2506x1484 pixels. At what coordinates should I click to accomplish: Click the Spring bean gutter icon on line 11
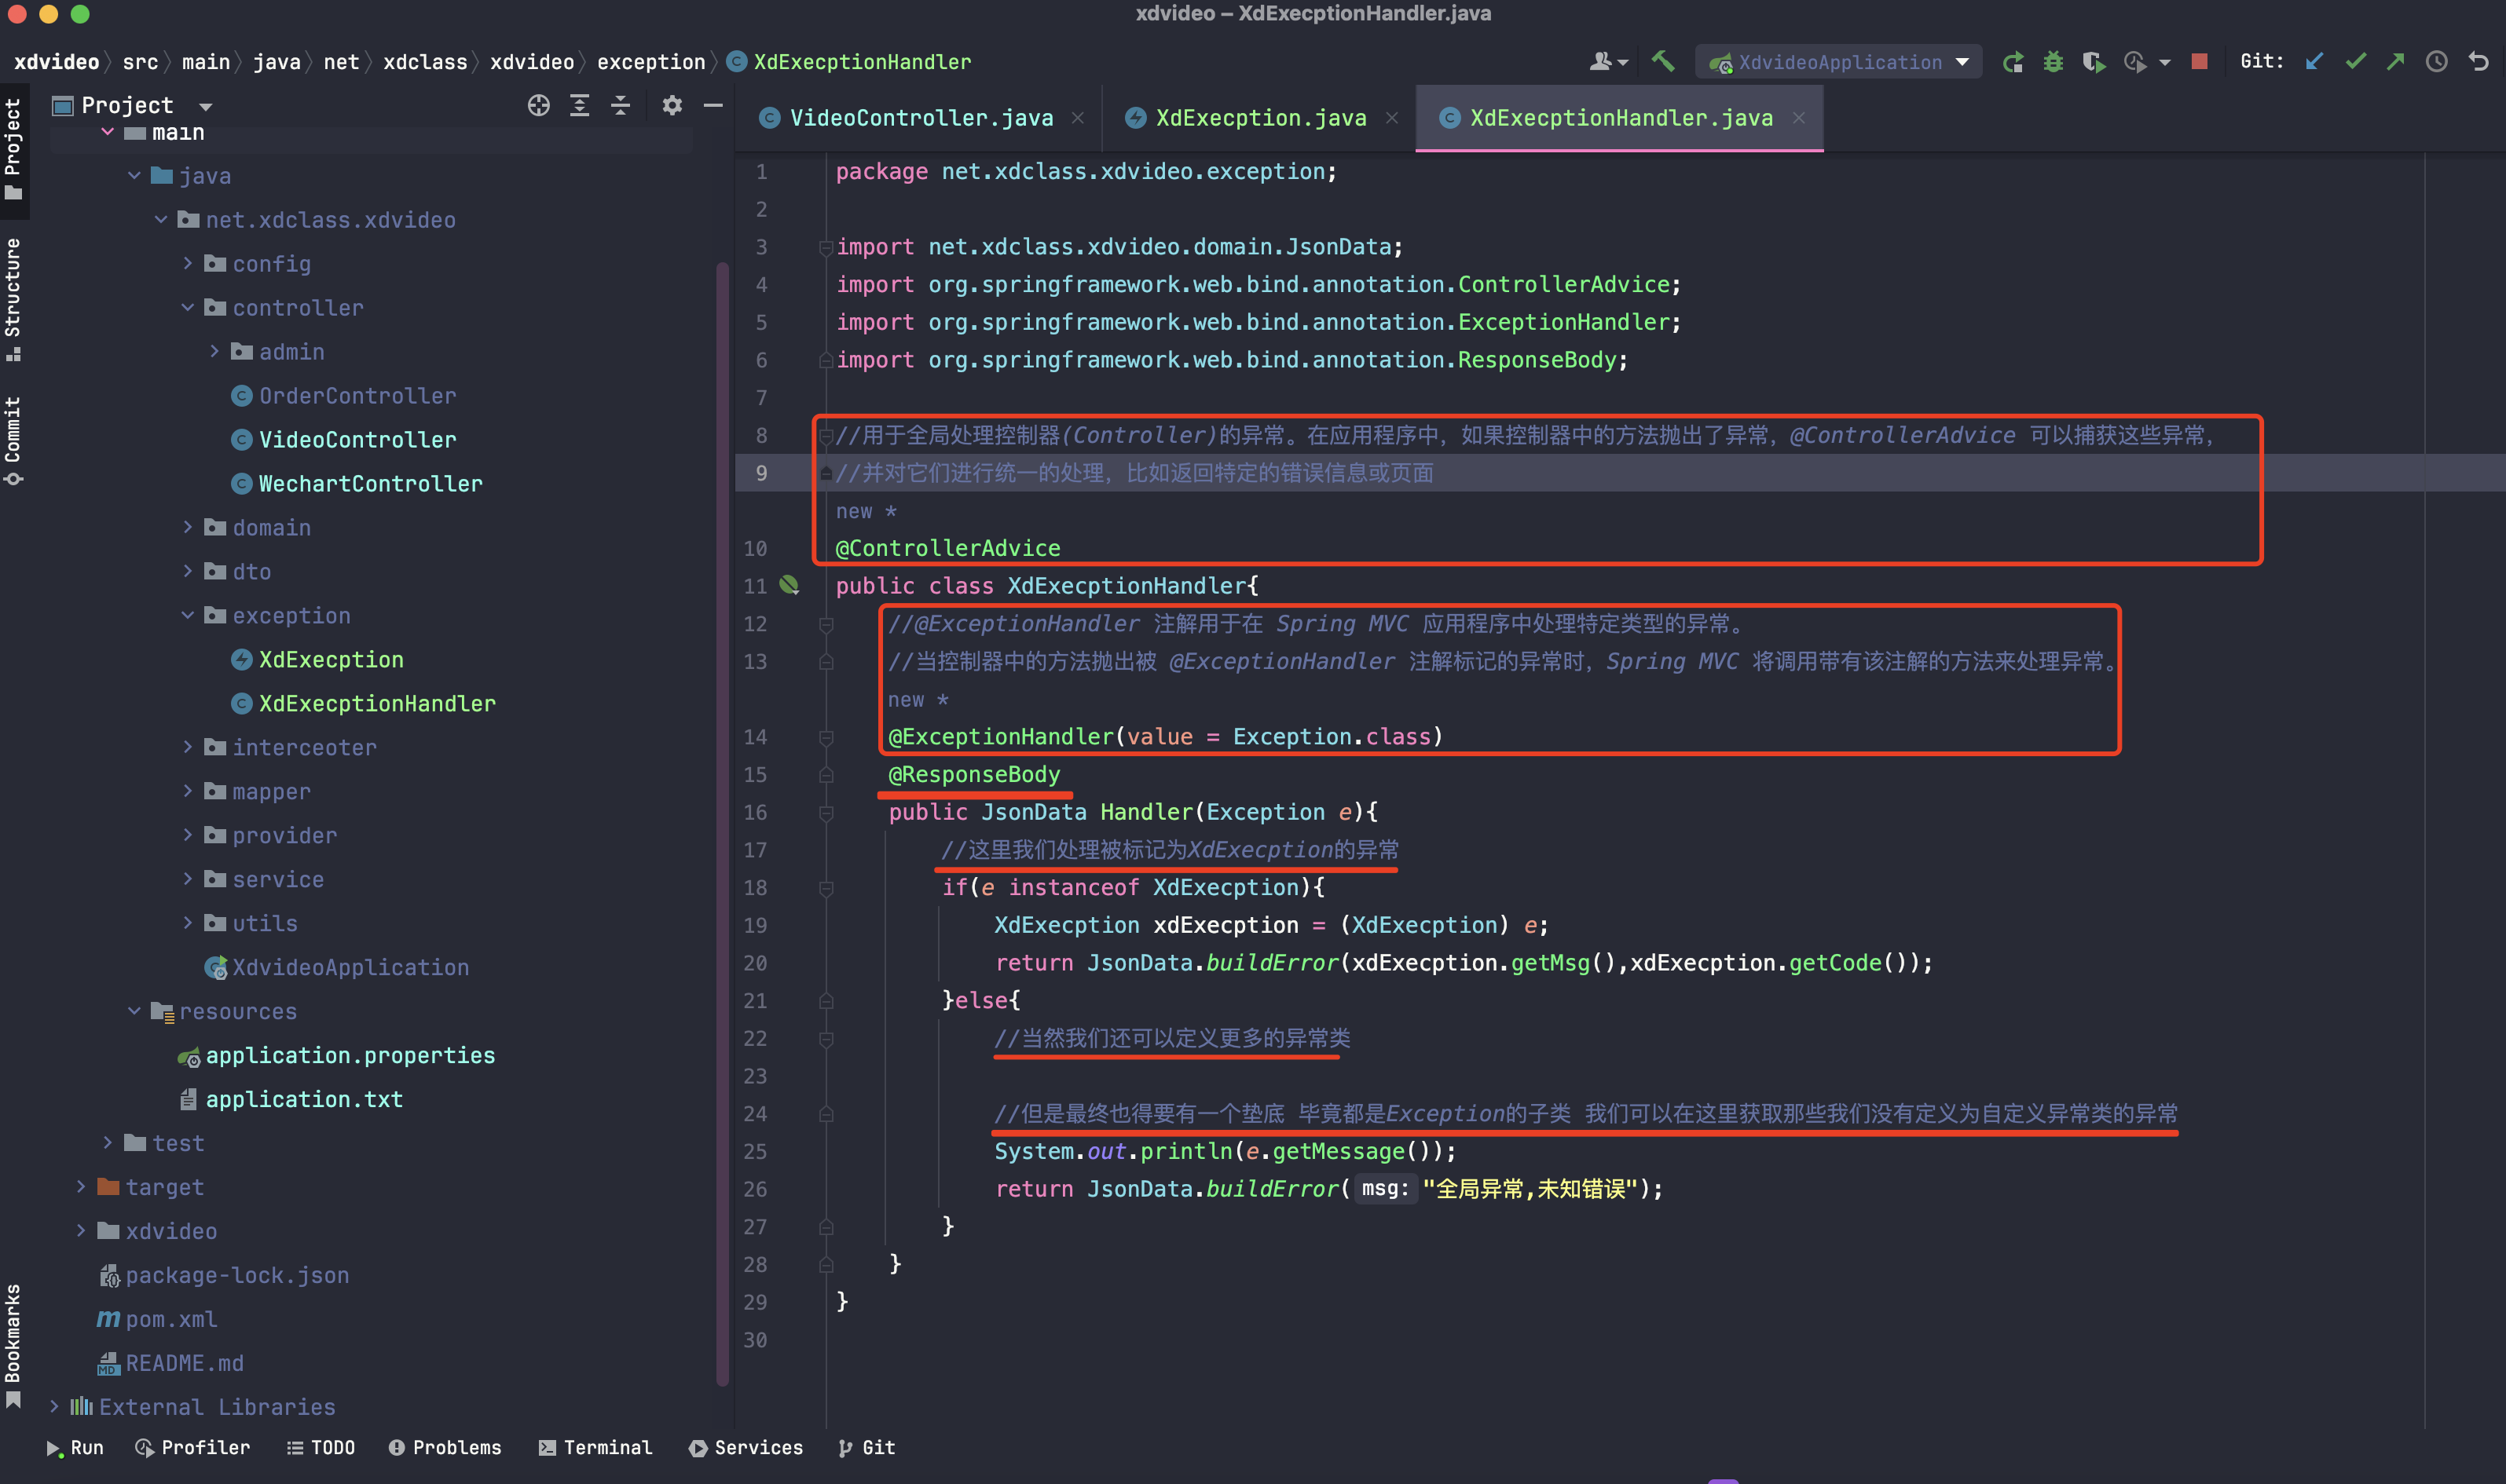[x=790, y=585]
